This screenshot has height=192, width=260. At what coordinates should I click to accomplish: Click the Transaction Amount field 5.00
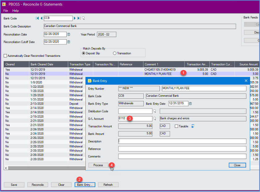click(x=135, y=126)
